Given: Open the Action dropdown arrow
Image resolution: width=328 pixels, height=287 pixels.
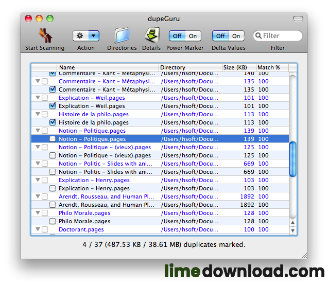Looking at the screenshot, I should (94, 36).
